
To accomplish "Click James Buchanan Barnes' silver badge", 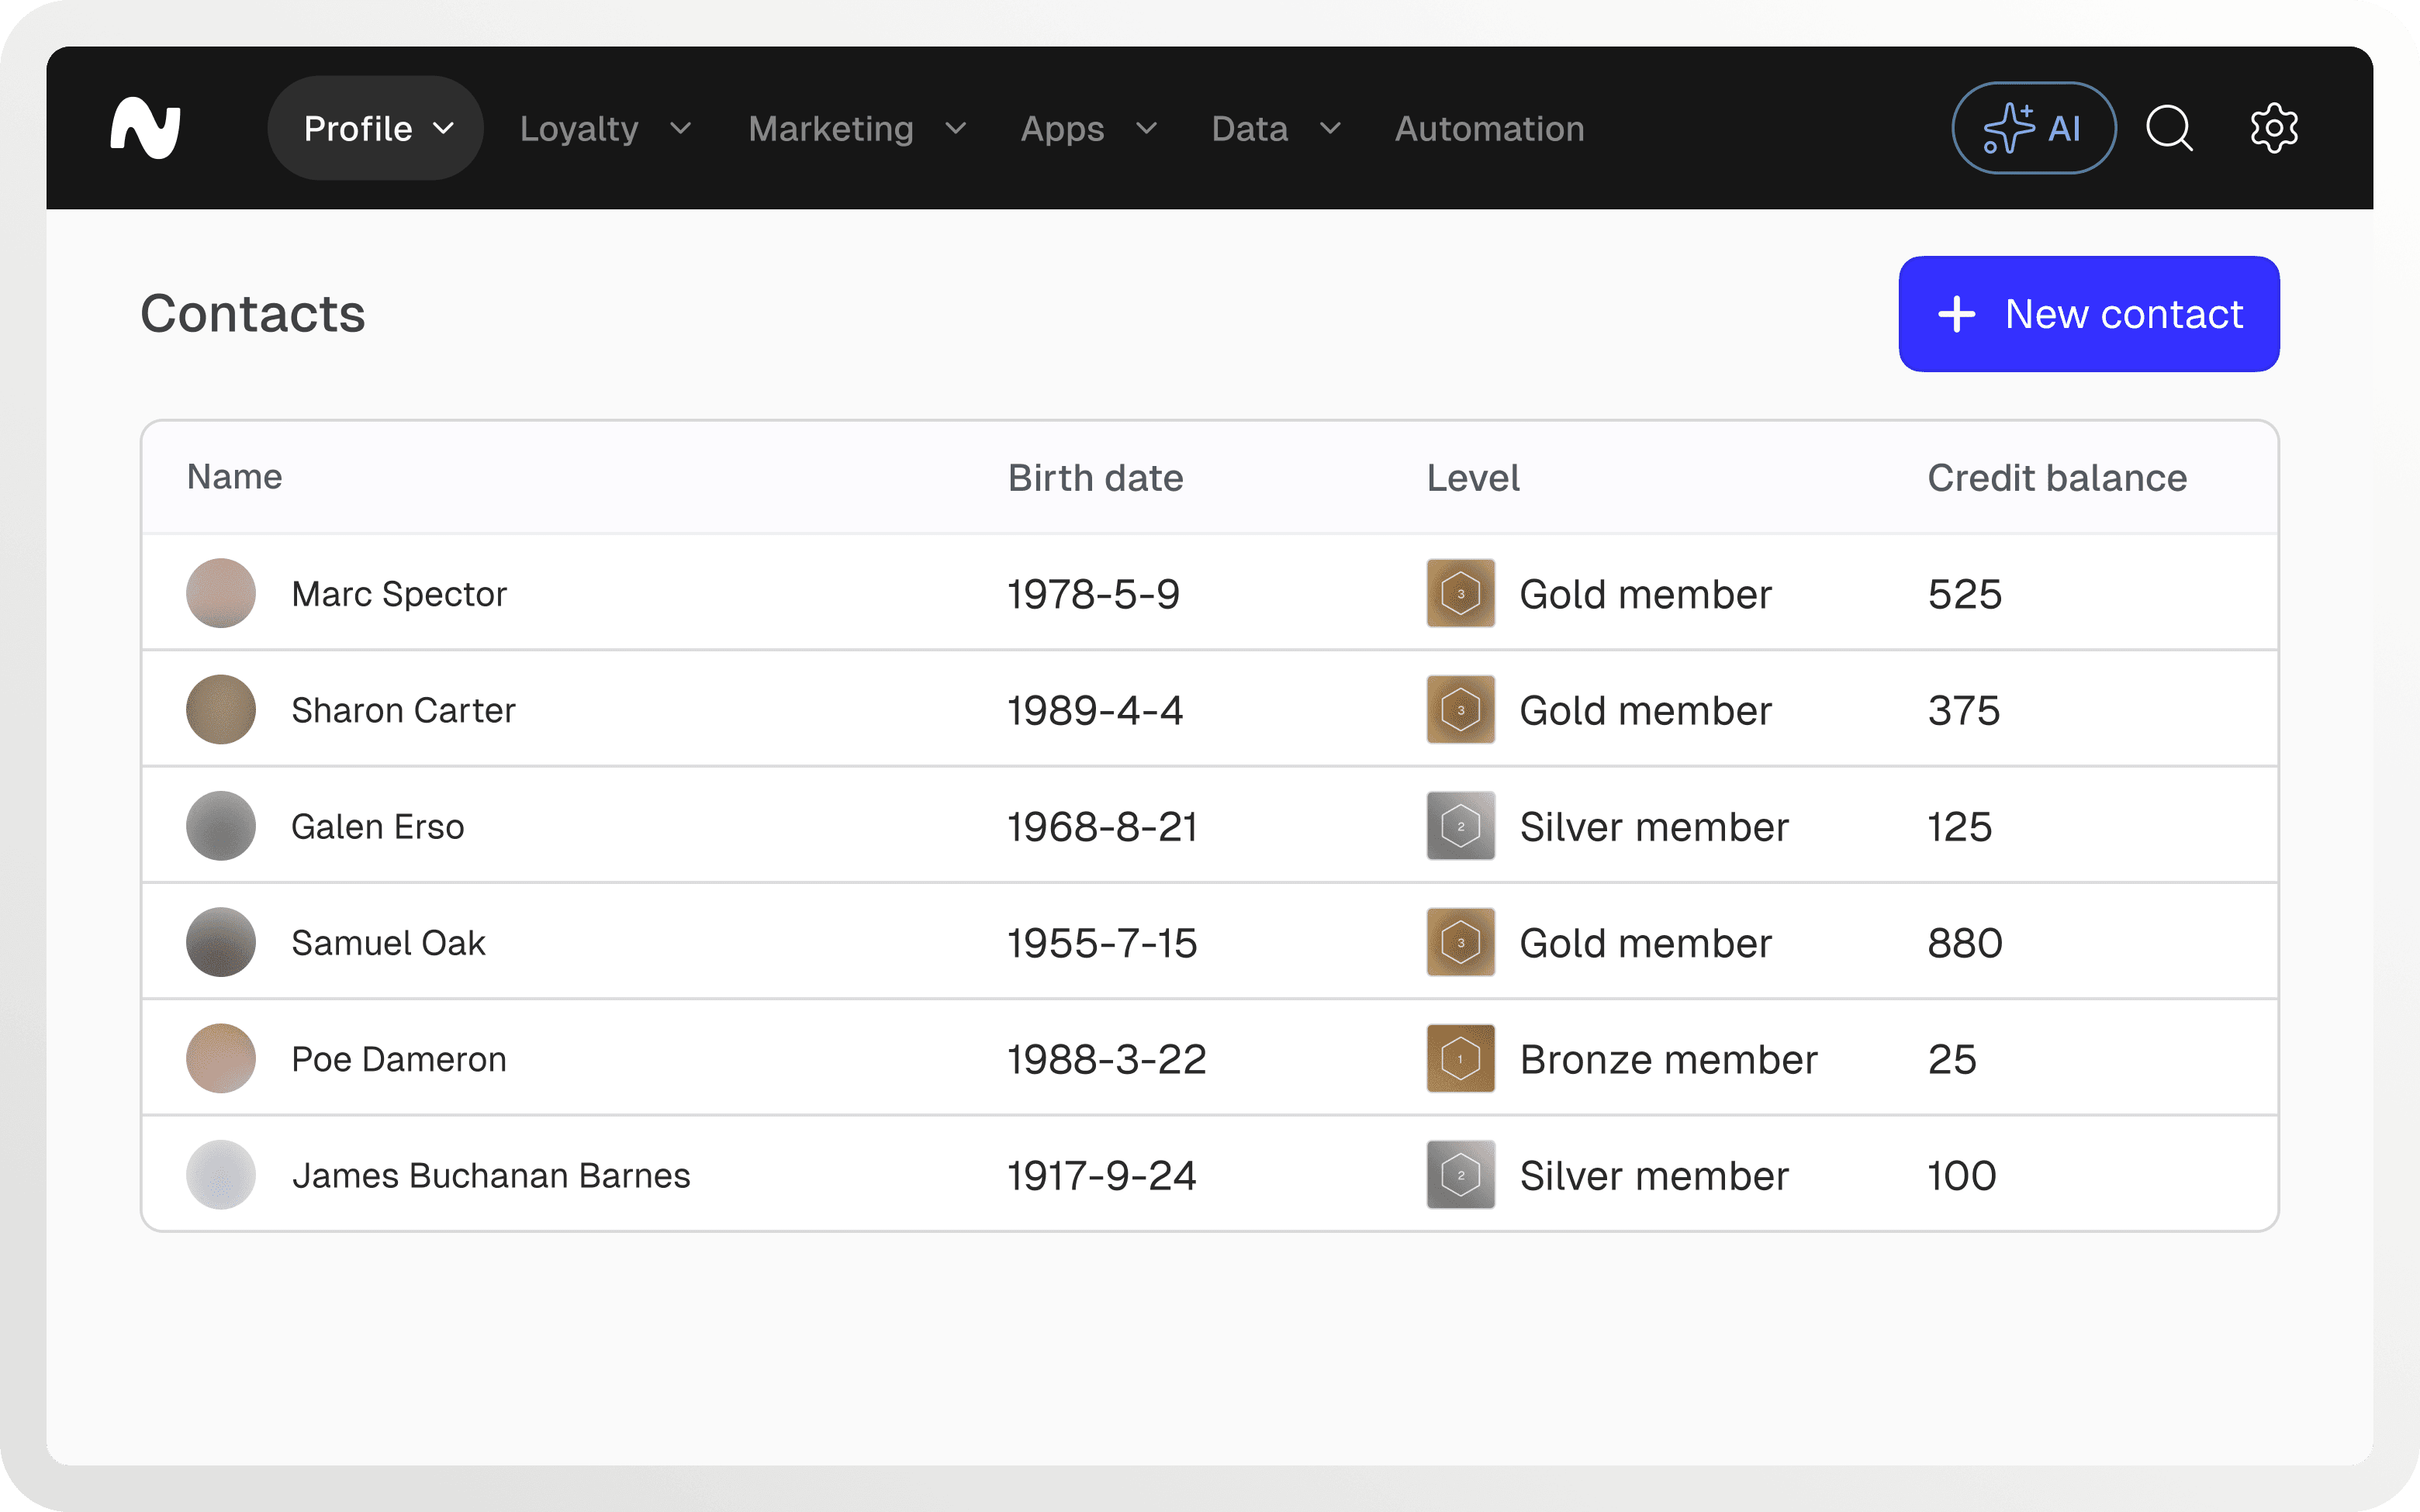I will coord(1460,1175).
